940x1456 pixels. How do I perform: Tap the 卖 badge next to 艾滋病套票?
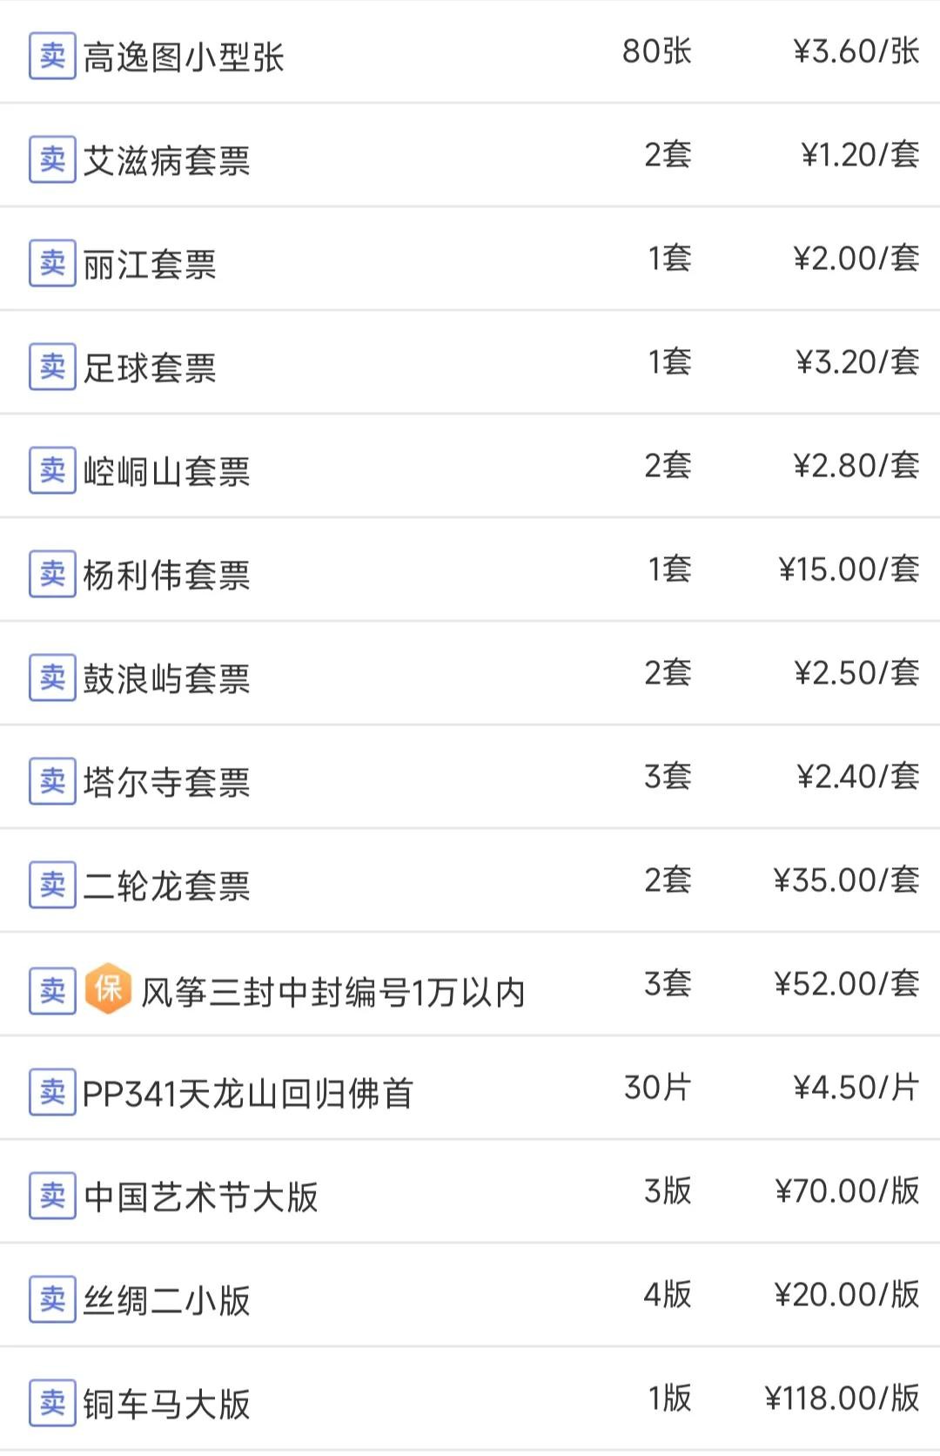pyautogui.click(x=52, y=159)
